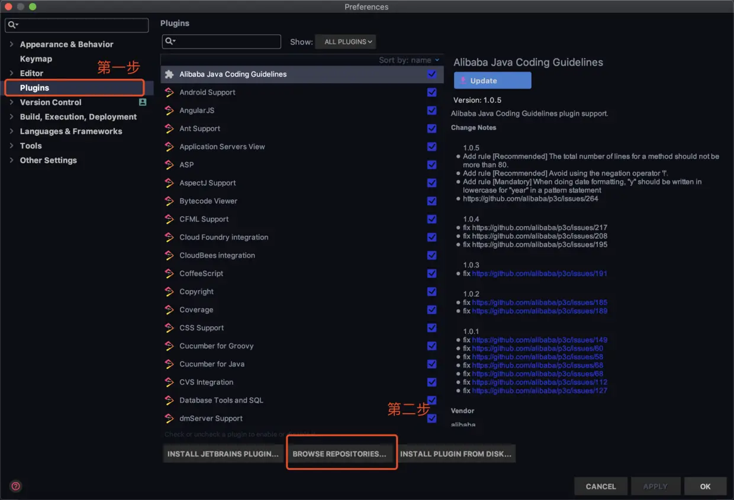Toggle the CSS Support checkbox

pos(432,328)
